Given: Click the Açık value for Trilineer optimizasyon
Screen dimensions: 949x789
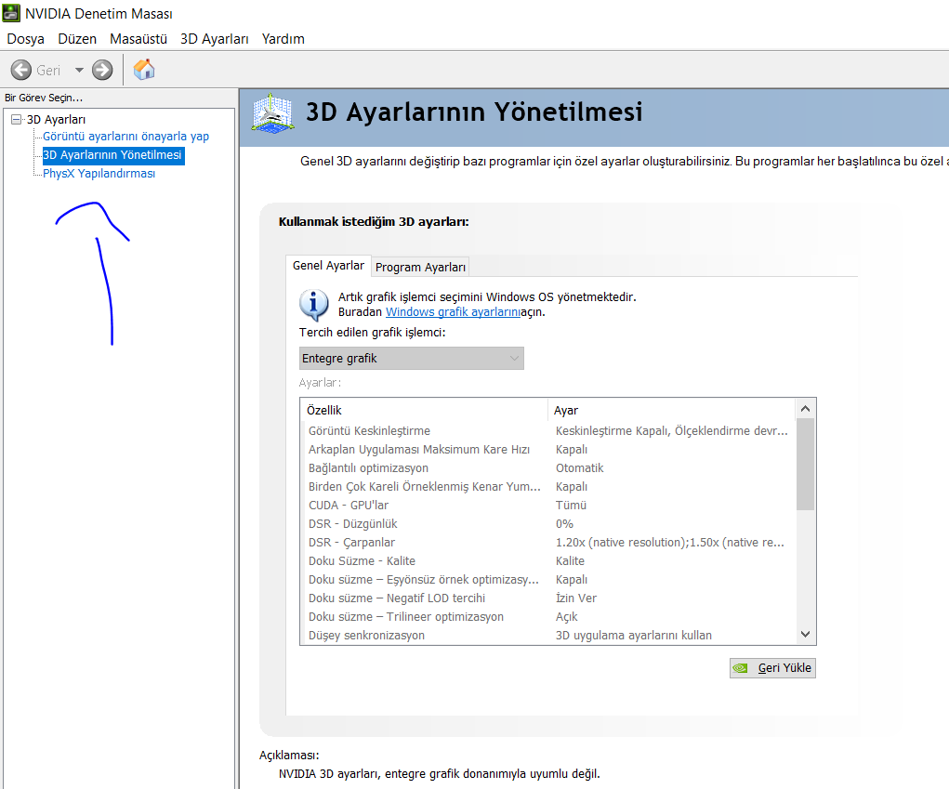Looking at the screenshot, I should [x=566, y=617].
